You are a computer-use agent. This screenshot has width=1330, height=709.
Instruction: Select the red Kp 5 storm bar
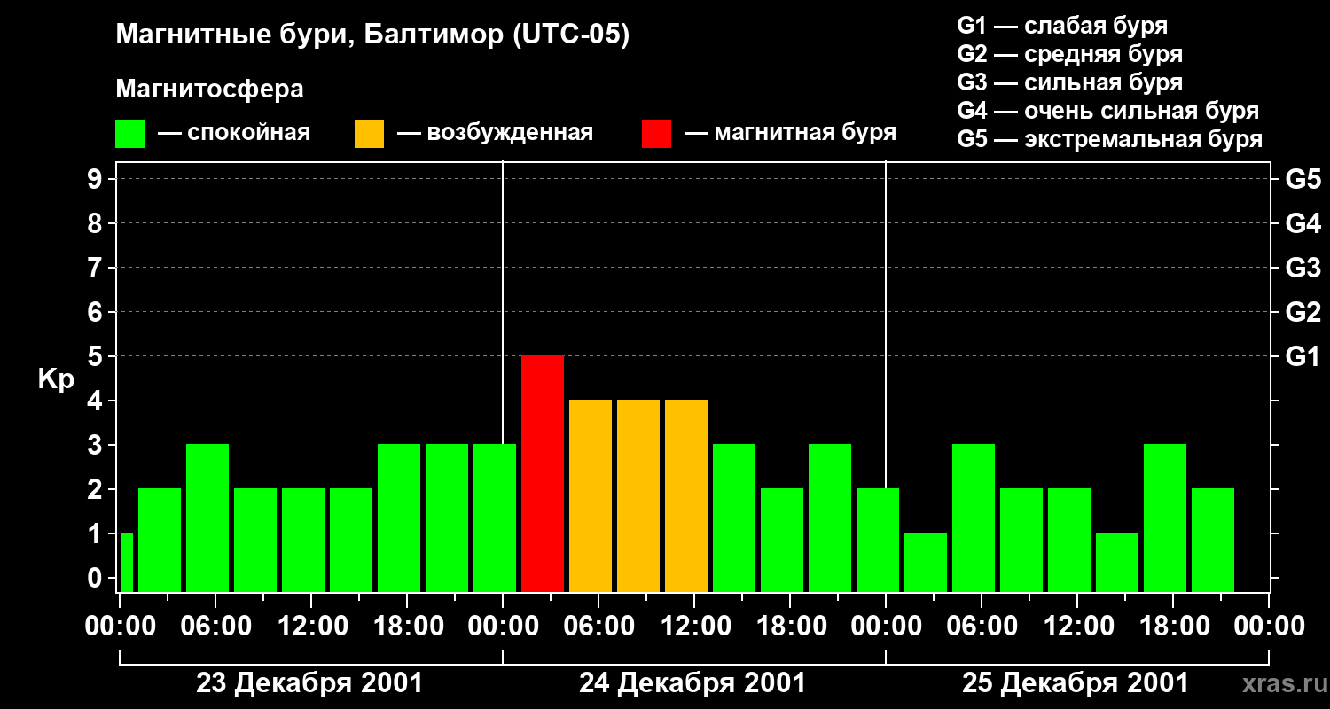point(543,473)
